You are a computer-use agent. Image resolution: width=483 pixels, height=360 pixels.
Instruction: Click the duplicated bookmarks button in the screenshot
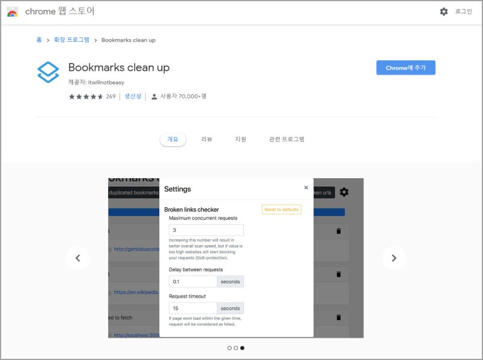pyautogui.click(x=133, y=193)
